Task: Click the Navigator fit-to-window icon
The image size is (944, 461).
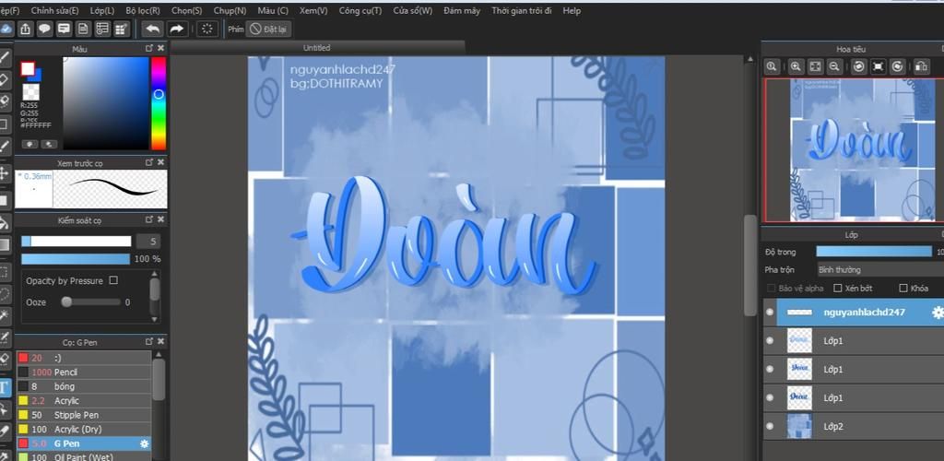Action: [815, 66]
